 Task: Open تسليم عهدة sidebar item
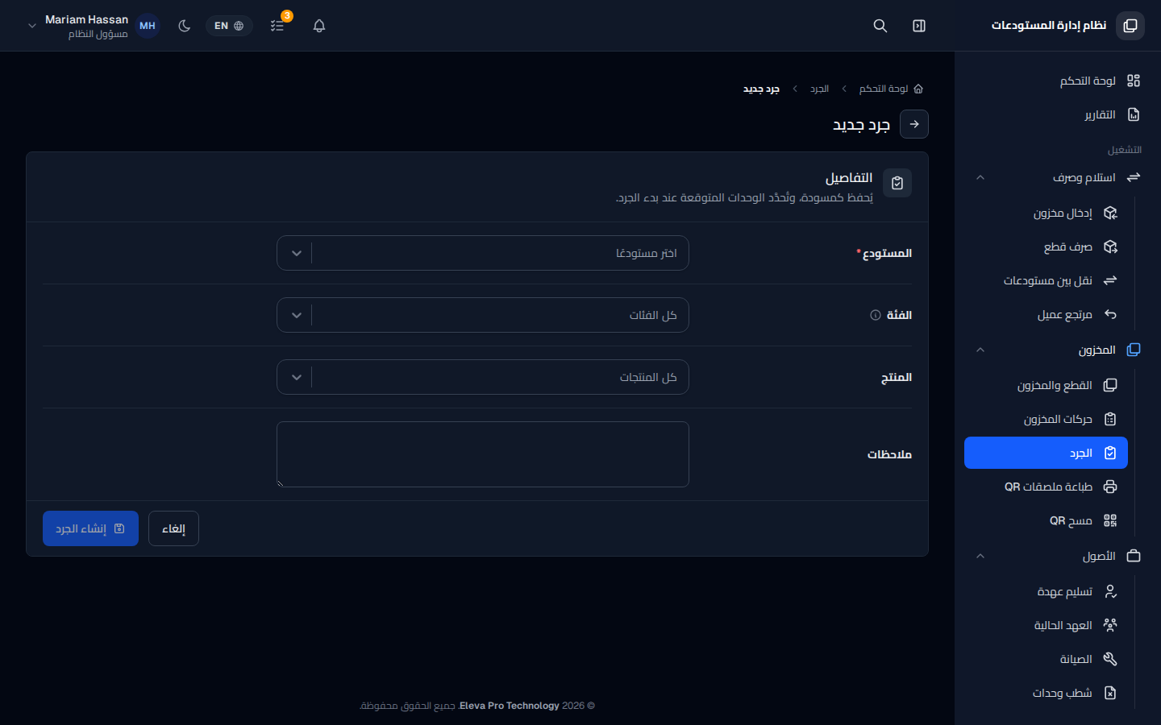coord(1047,591)
